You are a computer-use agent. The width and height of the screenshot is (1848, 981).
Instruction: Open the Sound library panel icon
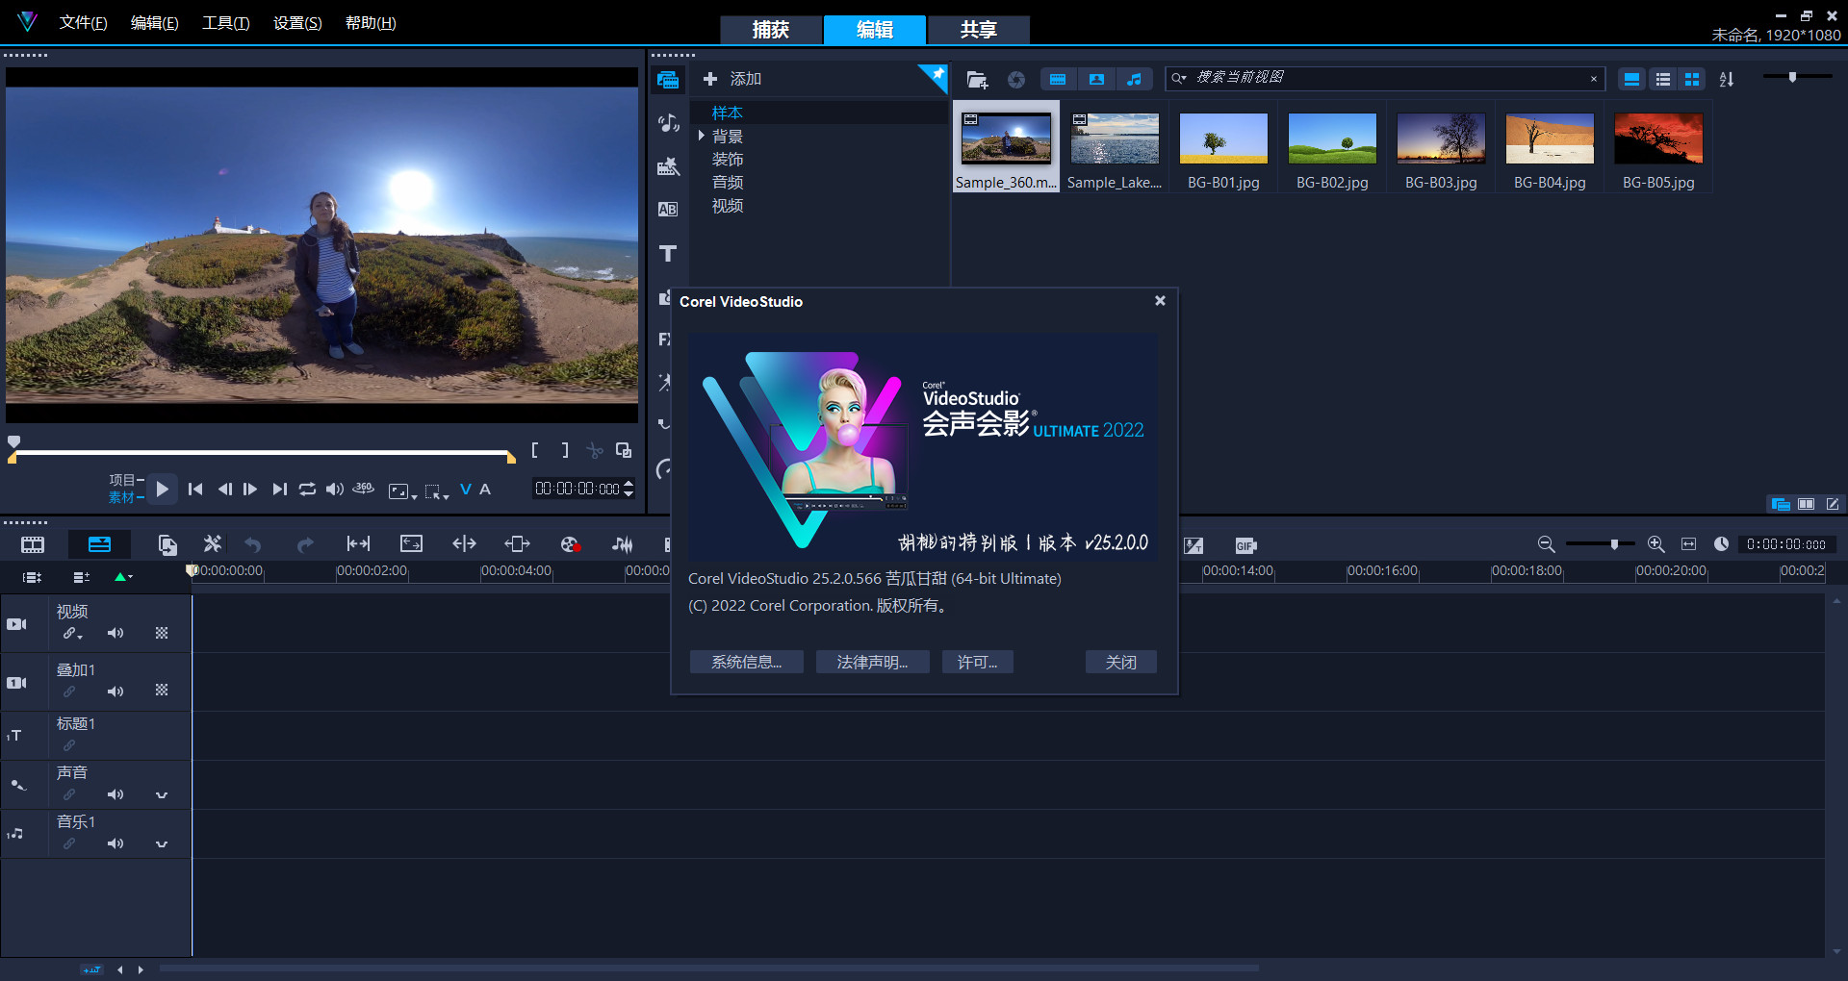click(x=668, y=123)
